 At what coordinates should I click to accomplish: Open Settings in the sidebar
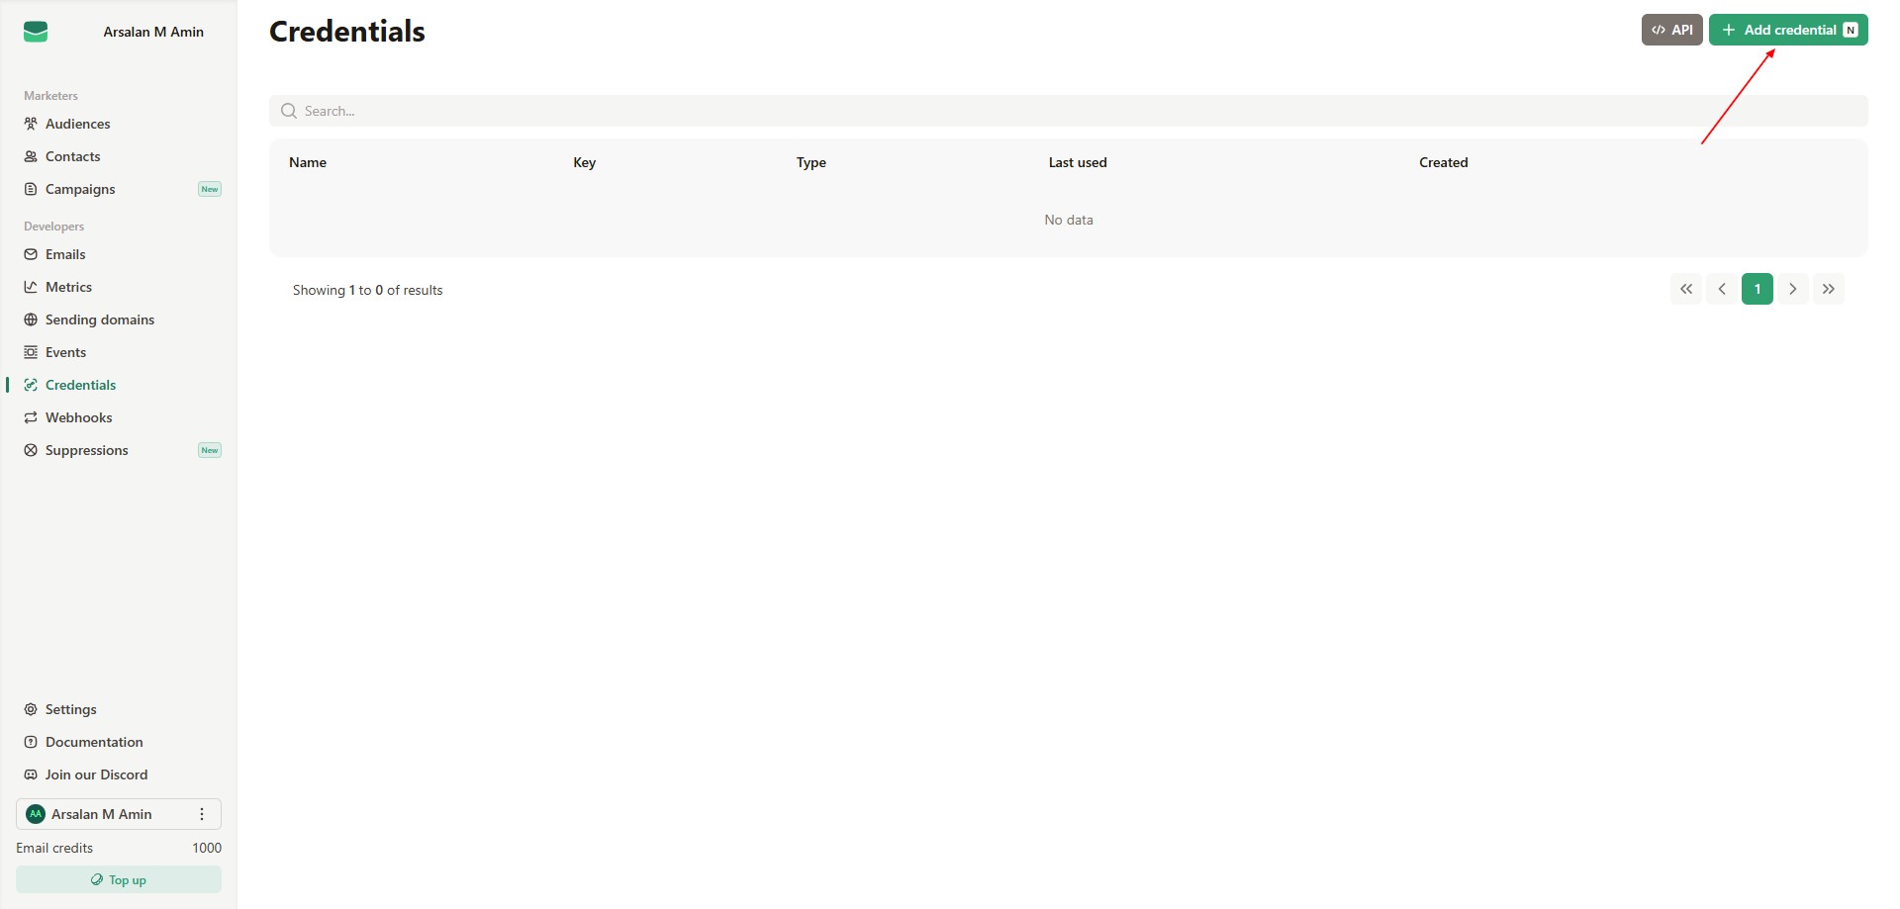click(x=70, y=709)
